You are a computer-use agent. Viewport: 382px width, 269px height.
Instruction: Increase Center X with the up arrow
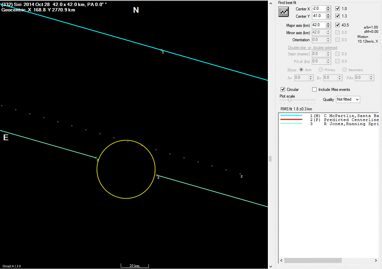328,7
